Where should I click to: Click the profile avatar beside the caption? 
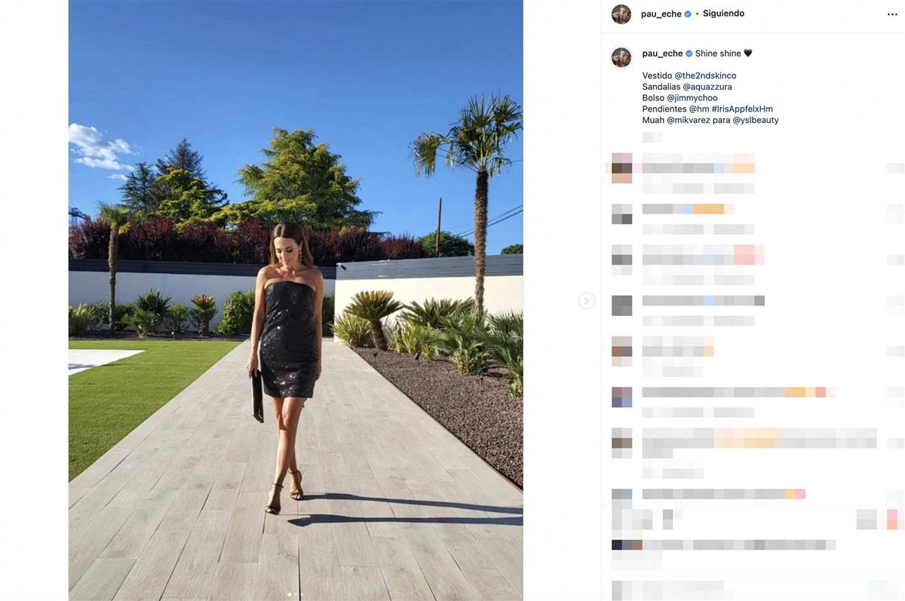click(x=621, y=57)
